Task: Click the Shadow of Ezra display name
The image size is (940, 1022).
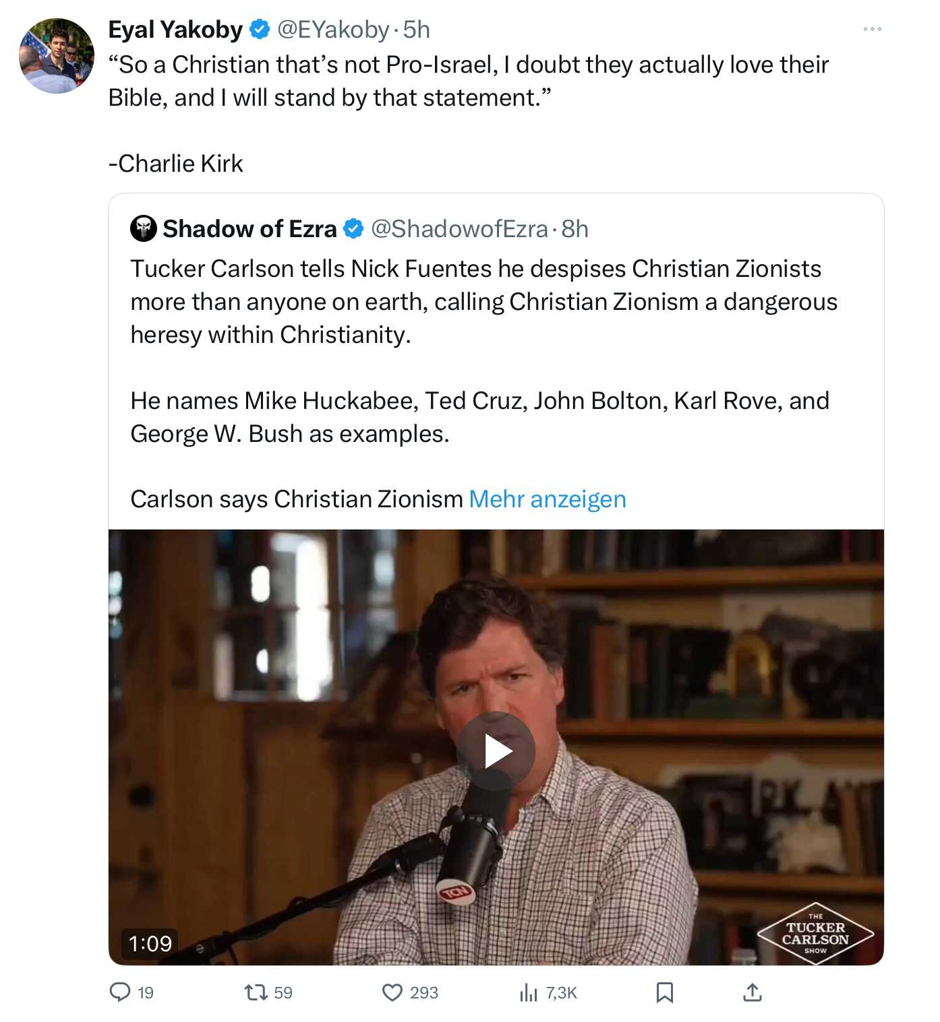Action: click(x=249, y=229)
